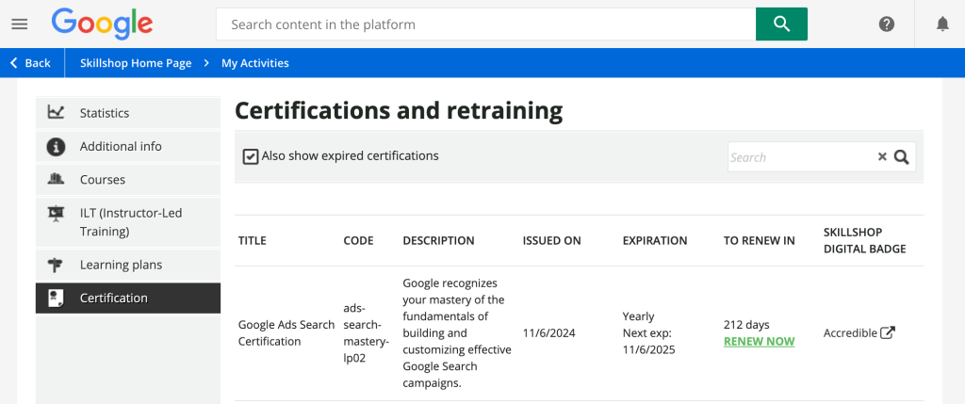Clear the certifications search with X icon
The width and height of the screenshot is (965, 404).
coord(882,157)
